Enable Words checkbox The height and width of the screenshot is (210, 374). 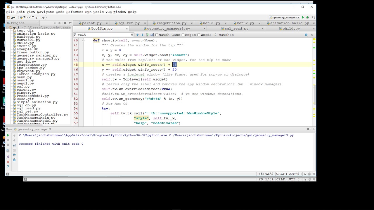199,35
